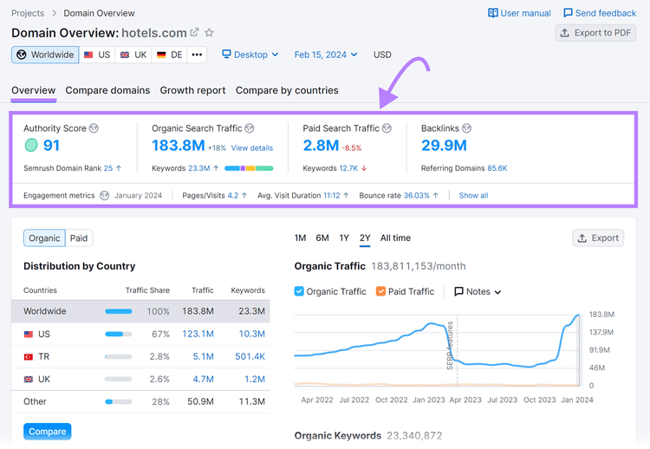Select DE database button
The width and height of the screenshot is (650, 449).
click(x=170, y=55)
